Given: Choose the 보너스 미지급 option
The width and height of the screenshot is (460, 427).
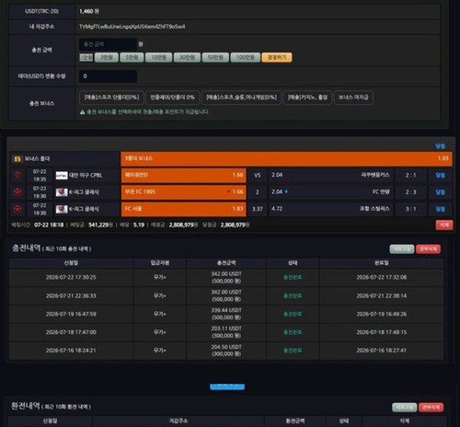Looking at the screenshot, I should [353, 97].
